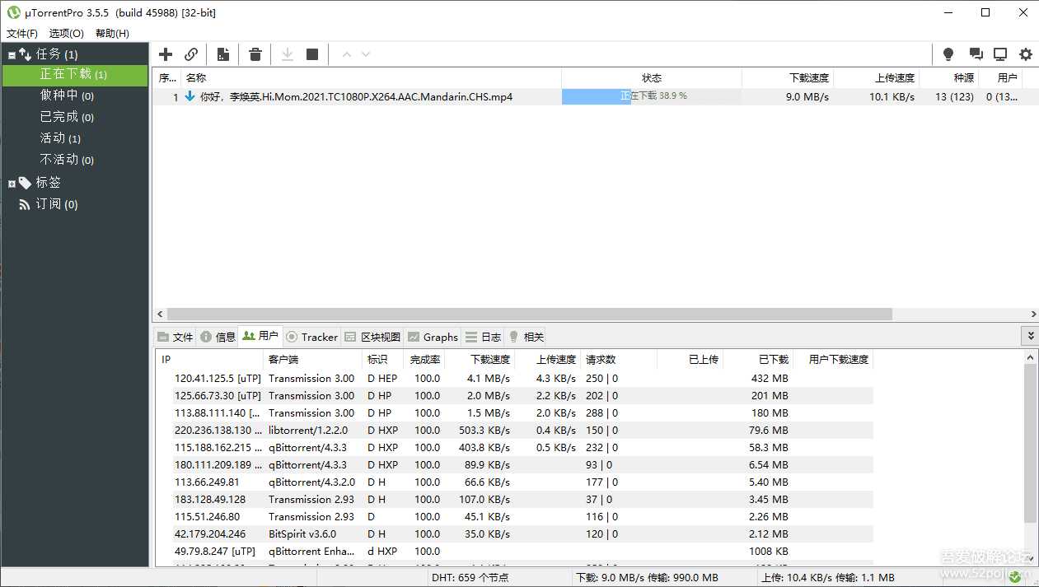
Task: Select the 已完成 category in the sidebar
Action: tap(68, 116)
